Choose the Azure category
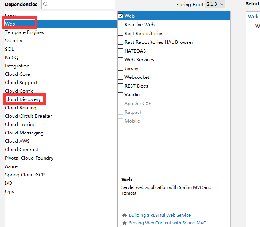Screen dimensions: 260x227 pos(61,166)
